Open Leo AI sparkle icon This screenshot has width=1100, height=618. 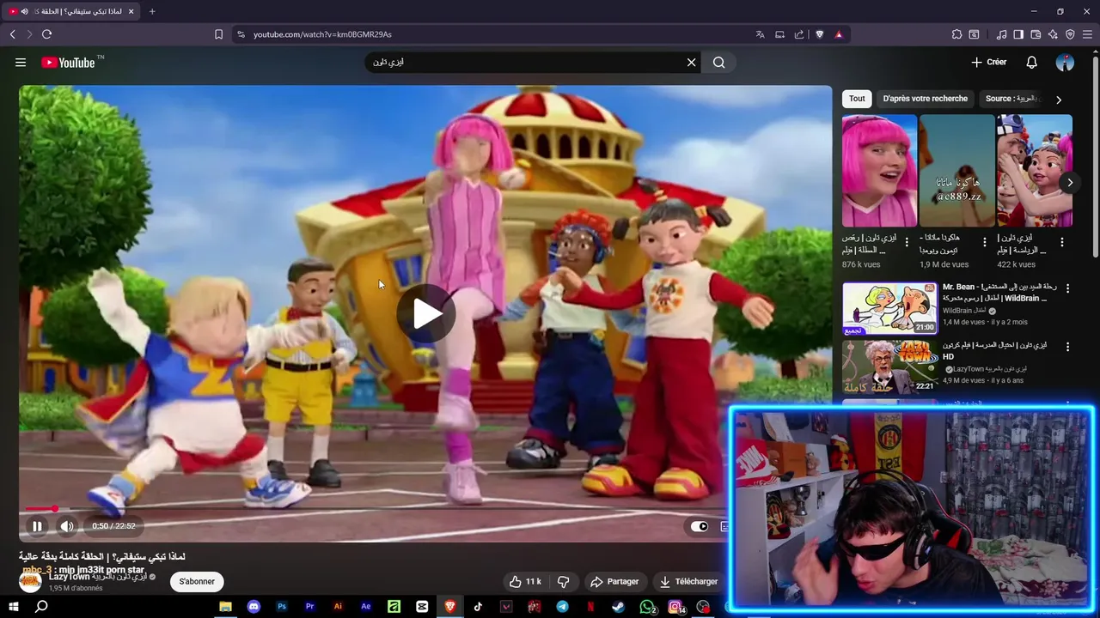[1053, 34]
